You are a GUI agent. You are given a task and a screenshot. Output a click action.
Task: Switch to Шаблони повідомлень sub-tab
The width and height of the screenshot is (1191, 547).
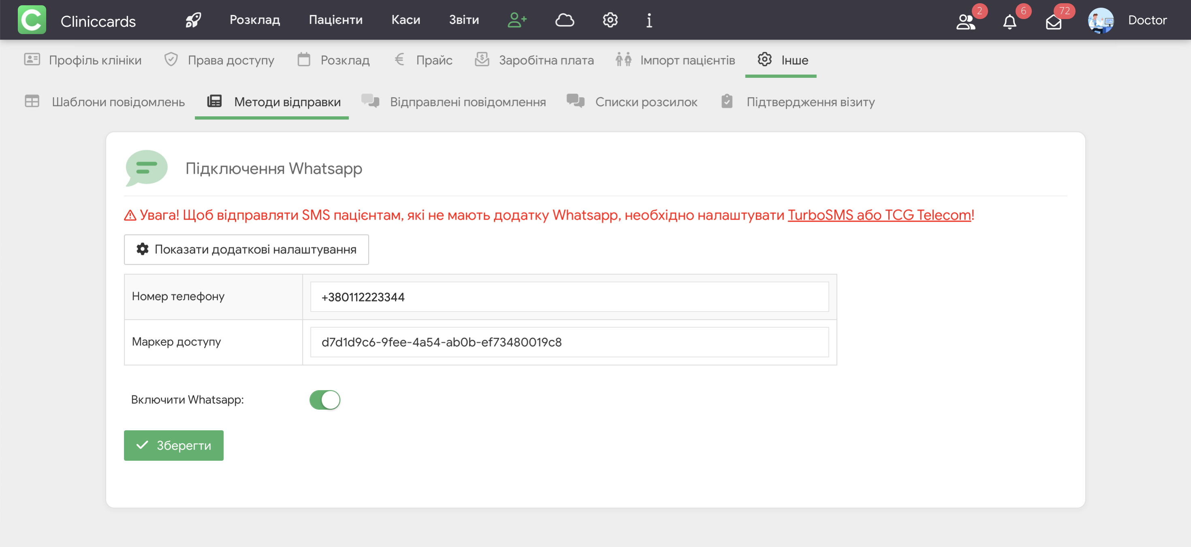(105, 102)
